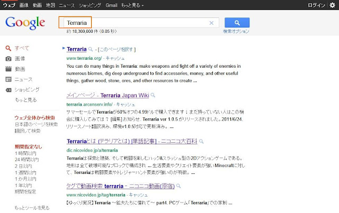Select the camera 画像 sidebar icon
Image resolution: width=339 pixels, height=213 pixels.
[8, 59]
